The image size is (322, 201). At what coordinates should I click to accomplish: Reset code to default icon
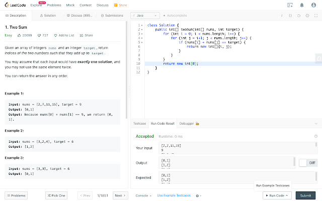tap(299, 16)
